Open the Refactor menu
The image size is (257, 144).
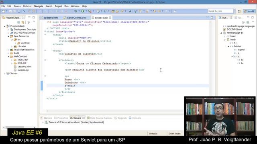click(27, 6)
